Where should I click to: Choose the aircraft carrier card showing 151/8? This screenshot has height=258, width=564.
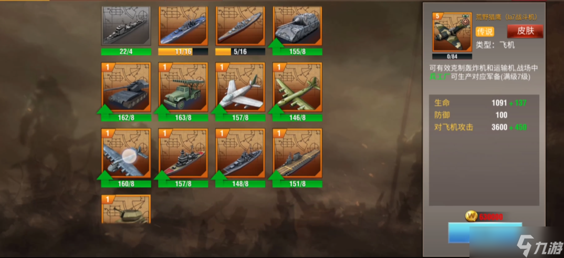point(297,153)
